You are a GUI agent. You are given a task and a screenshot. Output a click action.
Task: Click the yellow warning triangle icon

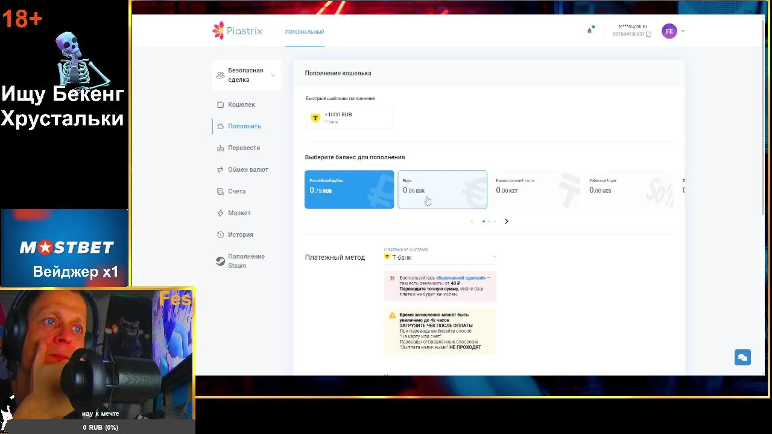[x=392, y=315]
